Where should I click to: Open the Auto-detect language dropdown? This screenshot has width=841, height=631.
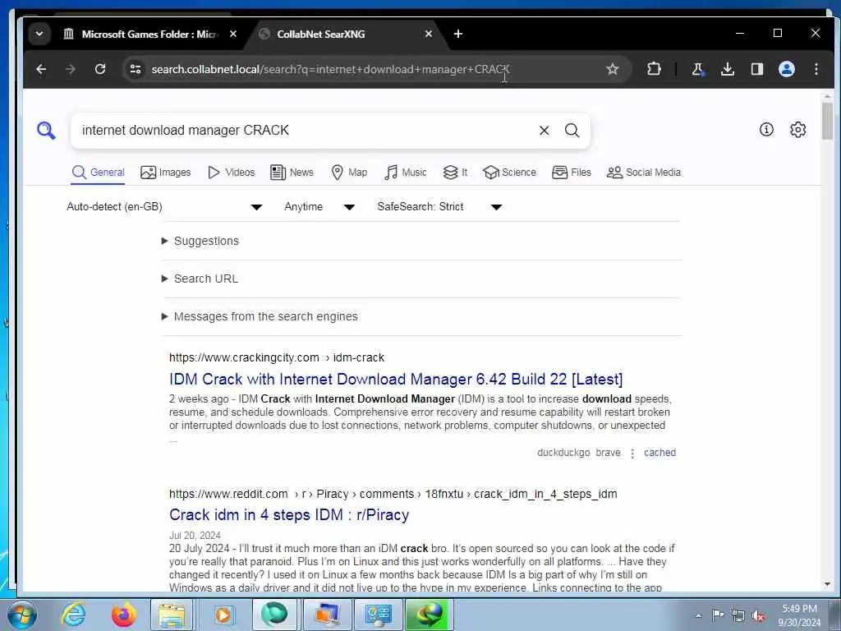[164, 206]
